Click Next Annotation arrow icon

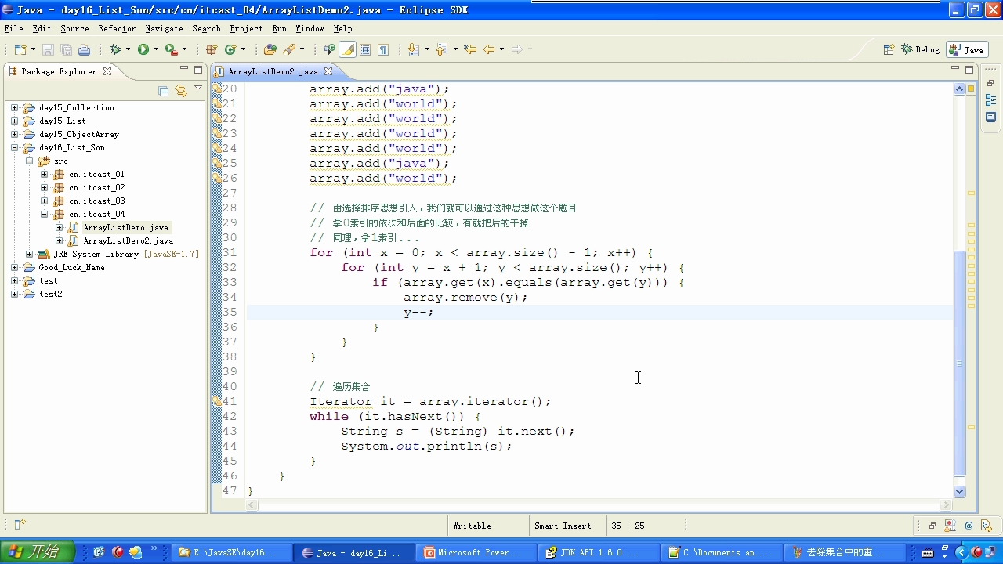(x=412, y=49)
